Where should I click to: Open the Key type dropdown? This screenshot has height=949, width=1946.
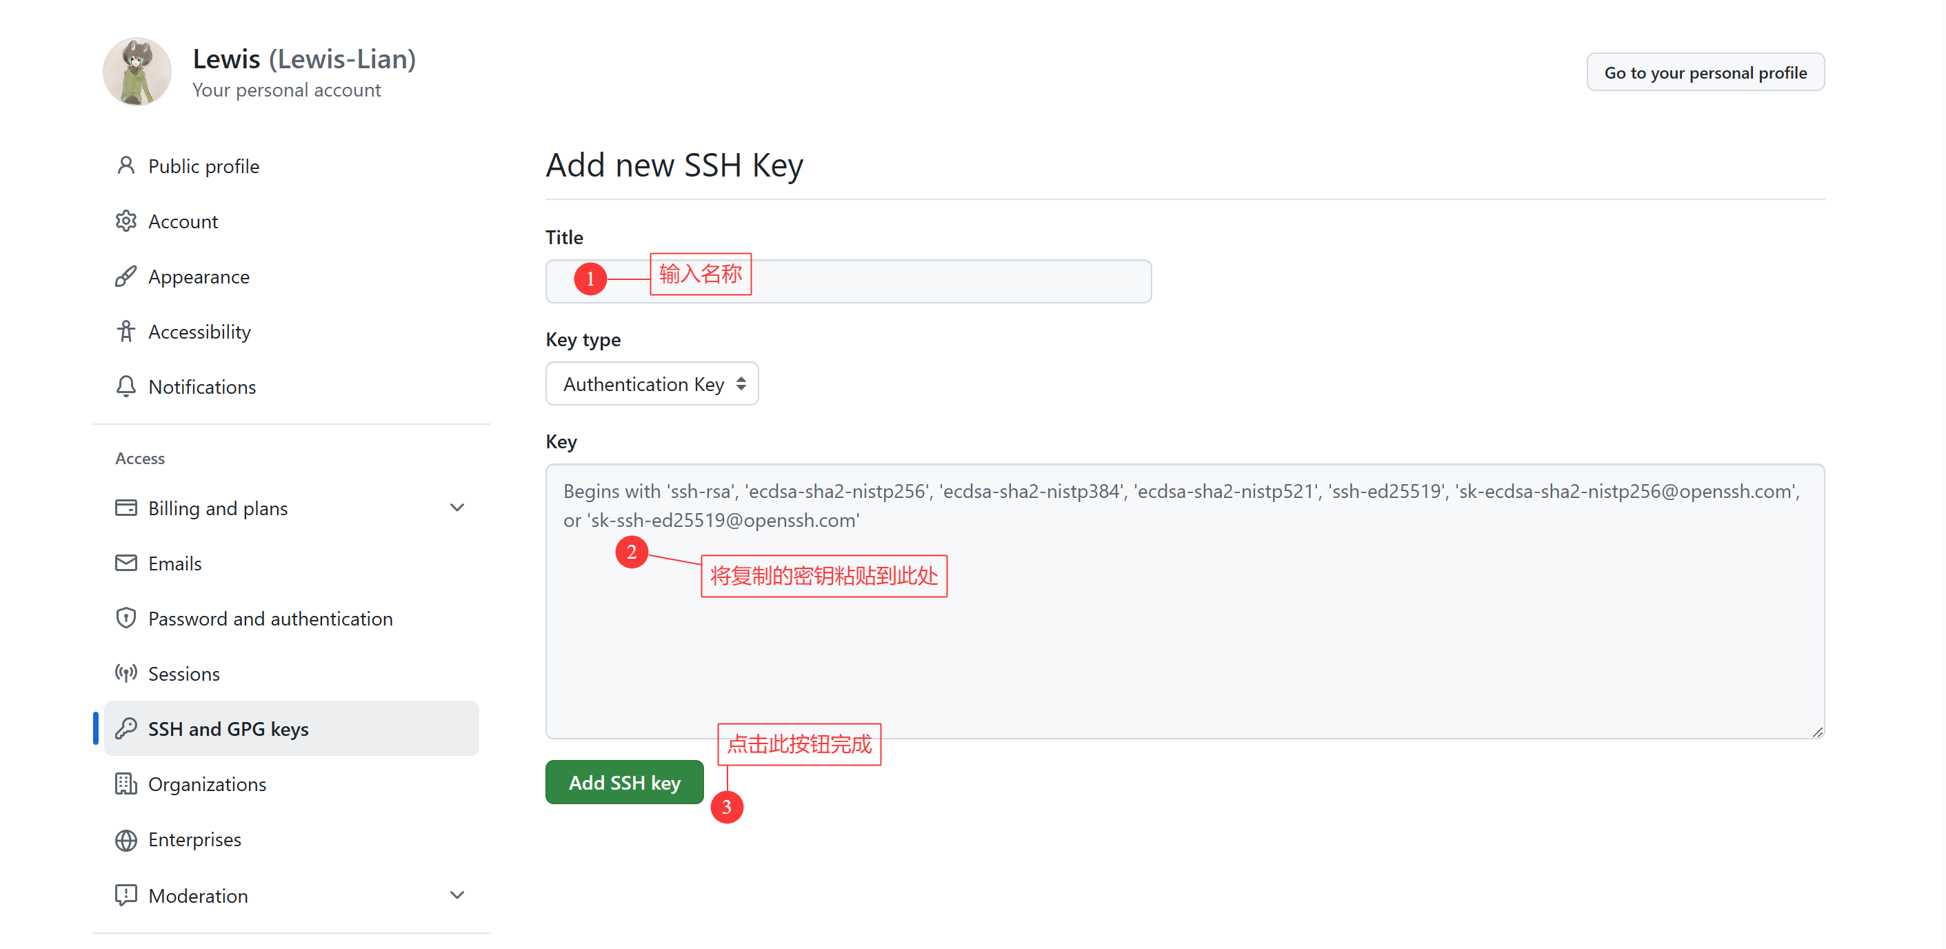[x=652, y=384]
